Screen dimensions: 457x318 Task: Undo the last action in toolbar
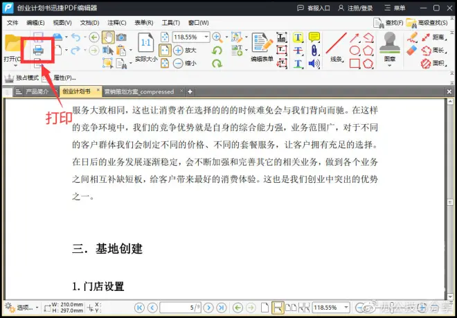(75, 37)
